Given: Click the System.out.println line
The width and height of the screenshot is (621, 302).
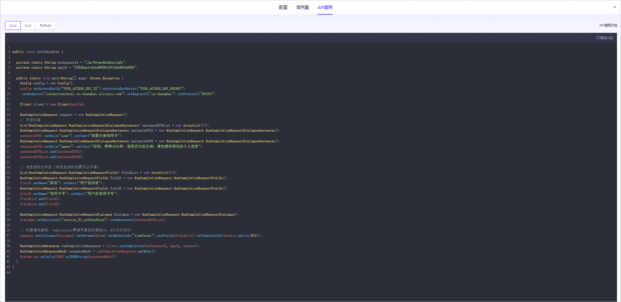Looking at the screenshot, I should (x=69, y=257).
